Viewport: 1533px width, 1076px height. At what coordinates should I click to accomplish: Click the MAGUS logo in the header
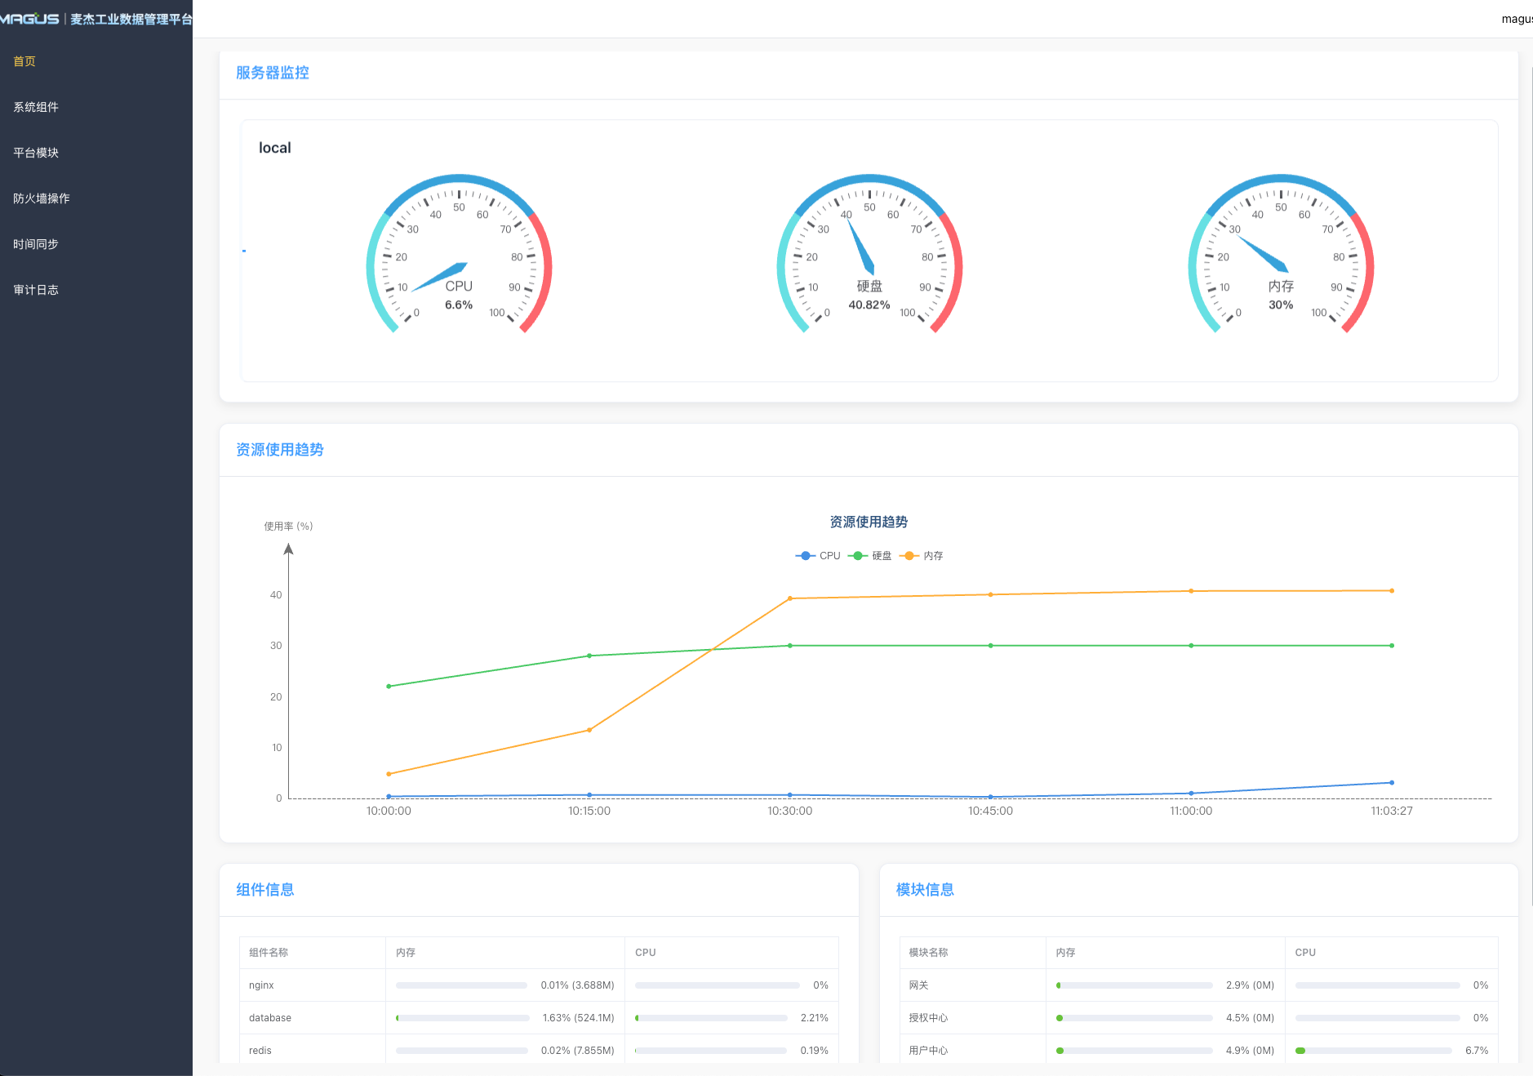tap(29, 19)
